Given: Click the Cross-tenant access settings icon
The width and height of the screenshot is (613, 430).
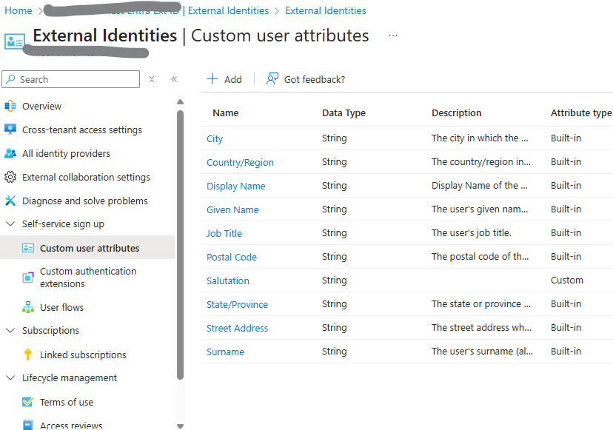Looking at the screenshot, I should click(10, 130).
